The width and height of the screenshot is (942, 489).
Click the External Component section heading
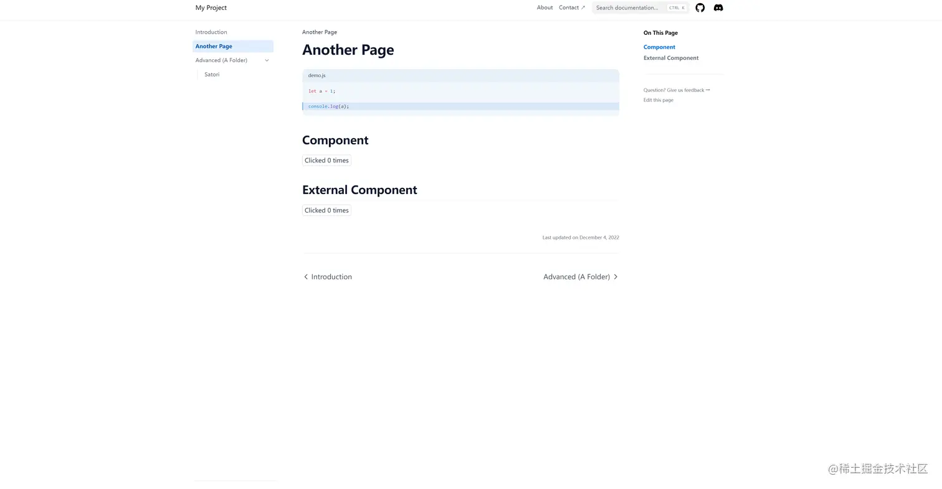(x=359, y=190)
